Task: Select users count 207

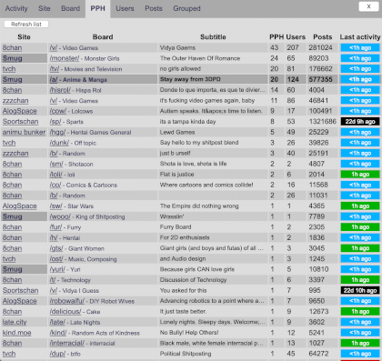Action: tap(293, 47)
